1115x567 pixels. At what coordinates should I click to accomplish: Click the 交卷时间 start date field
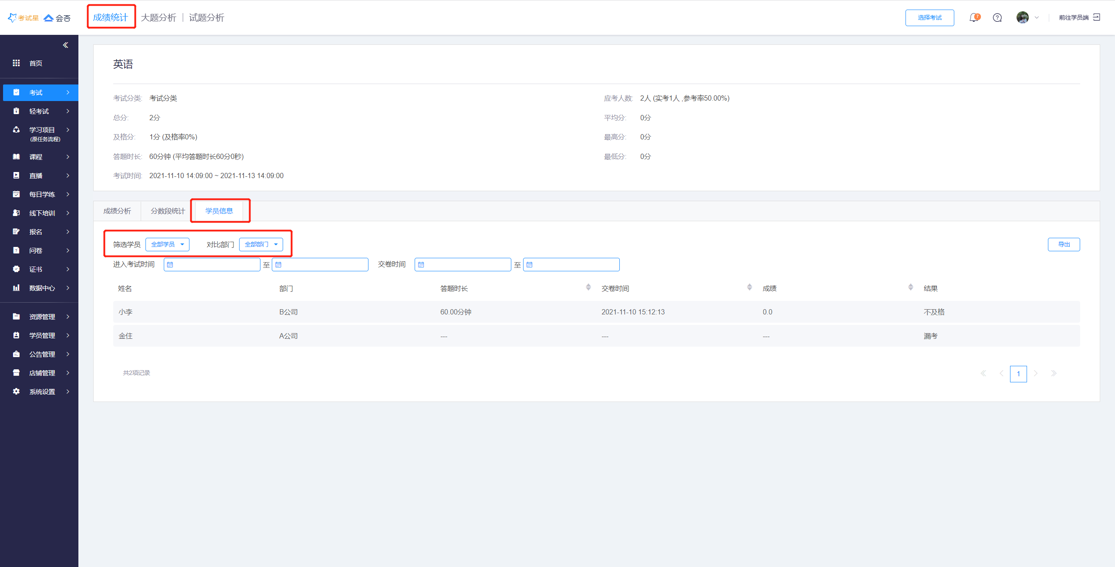(x=463, y=265)
